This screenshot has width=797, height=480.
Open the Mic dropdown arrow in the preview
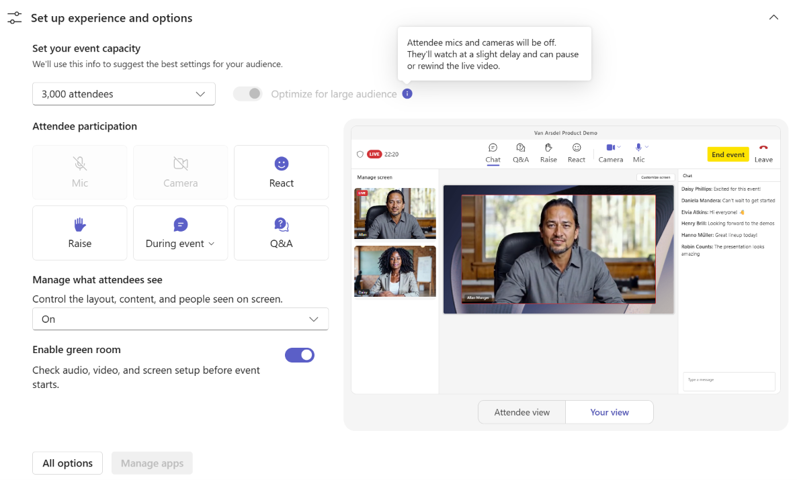click(646, 147)
